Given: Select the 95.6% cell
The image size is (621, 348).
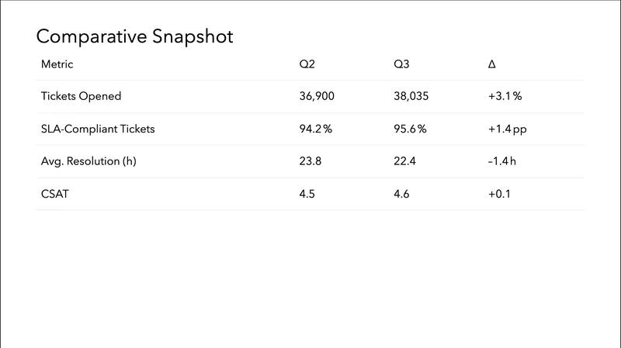Looking at the screenshot, I should (x=411, y=129).
